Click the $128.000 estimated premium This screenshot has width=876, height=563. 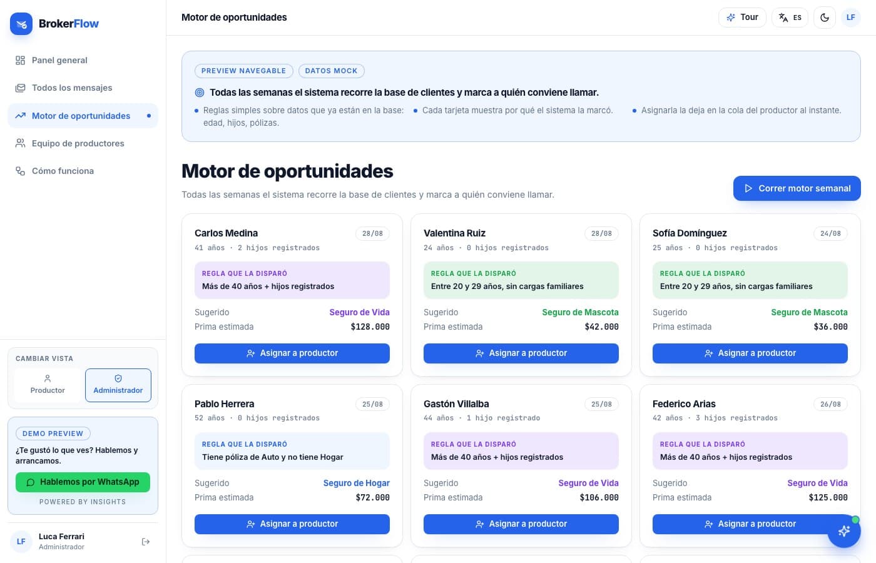click(x=370, y=327)
